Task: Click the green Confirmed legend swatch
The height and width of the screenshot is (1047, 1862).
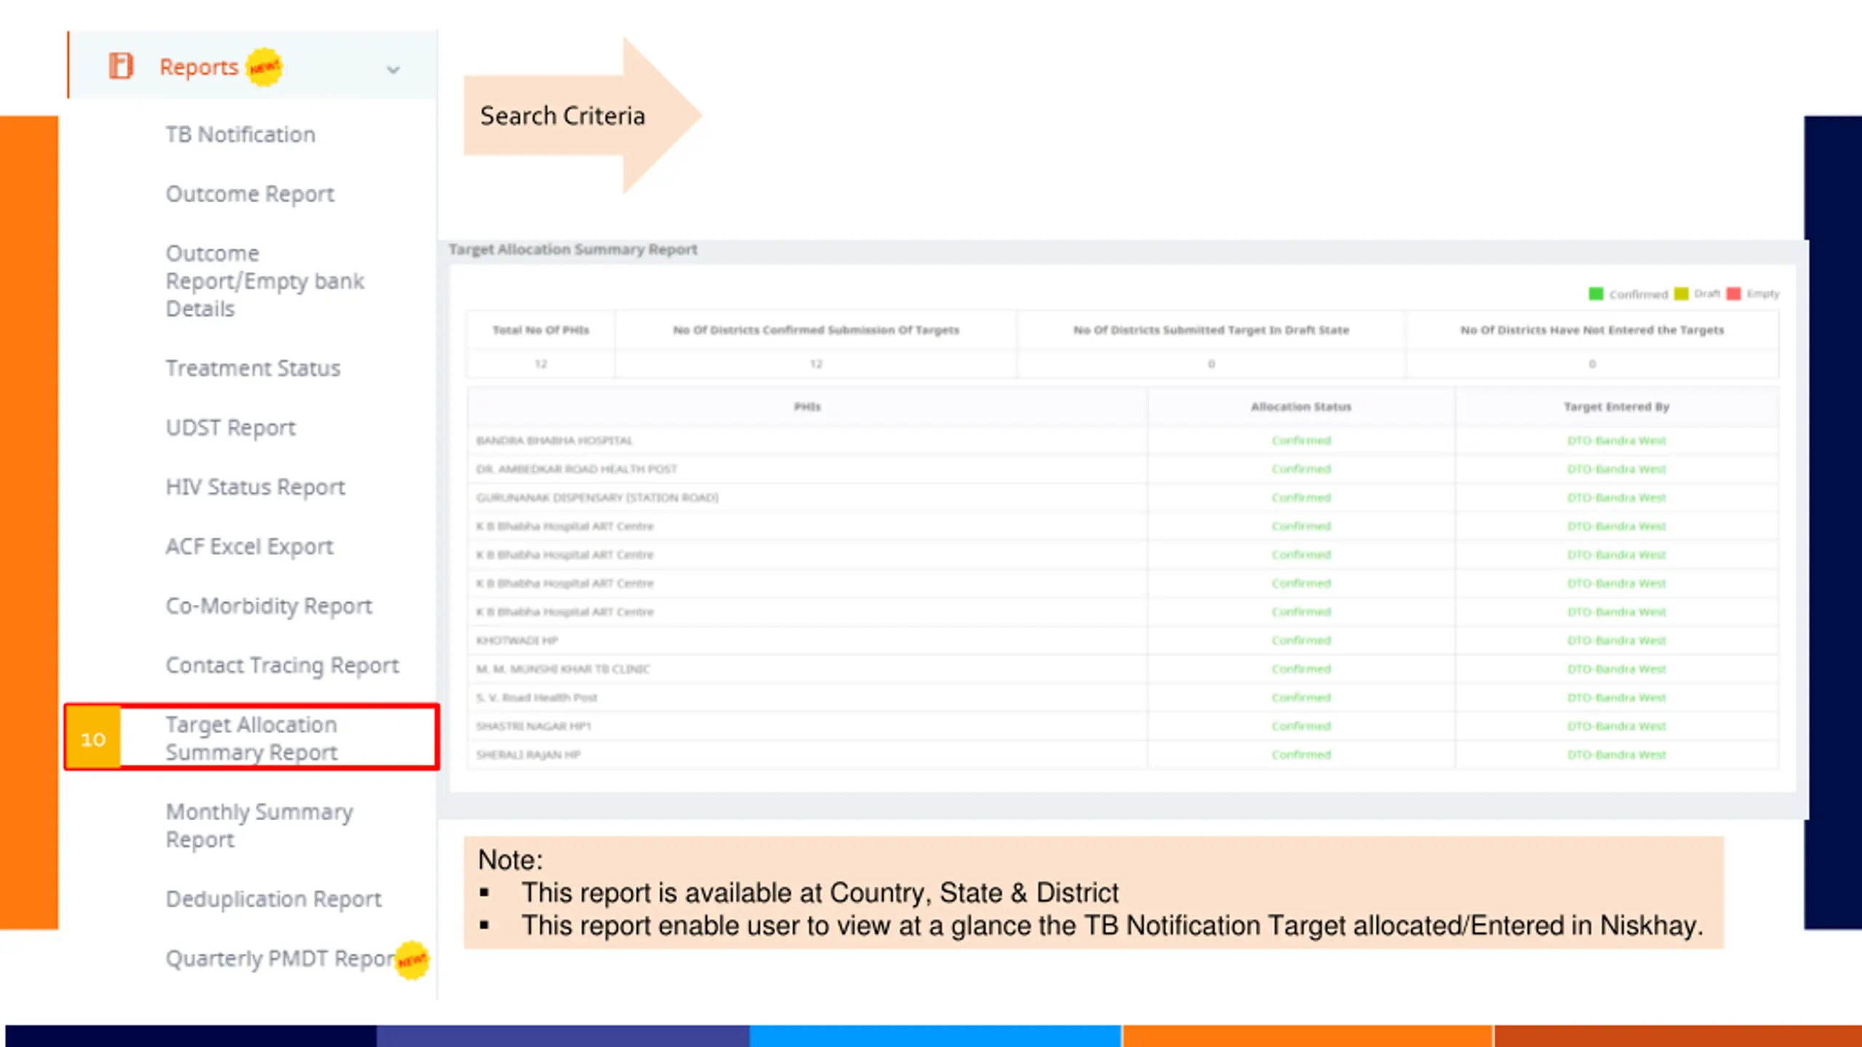Action: (1596, 294)
